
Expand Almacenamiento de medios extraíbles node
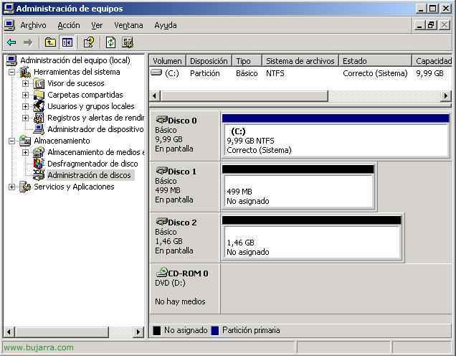[x=26, y=152]
